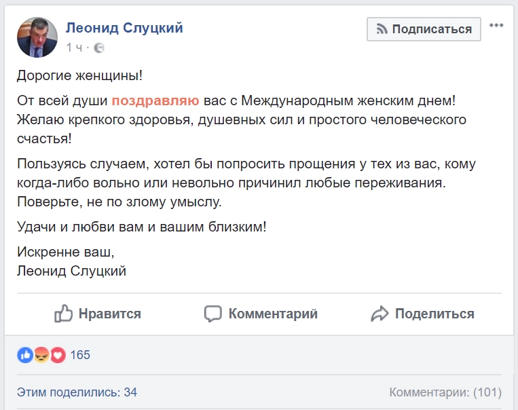Image resolution: width=518 pixels, height=410 pixels.
Task: Open the three-dot post options menu
Action: [497, 26]
